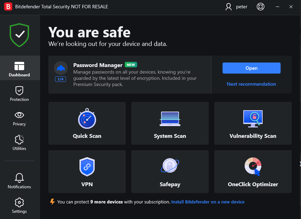Open the Utilities section
301x219 pixels.
[19, 143]
